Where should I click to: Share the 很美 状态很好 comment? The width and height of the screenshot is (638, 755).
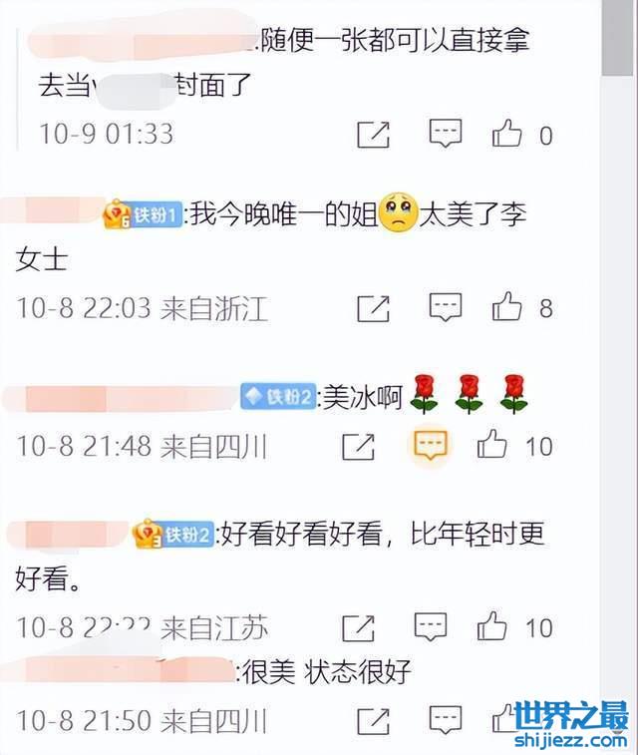point(373,721)
